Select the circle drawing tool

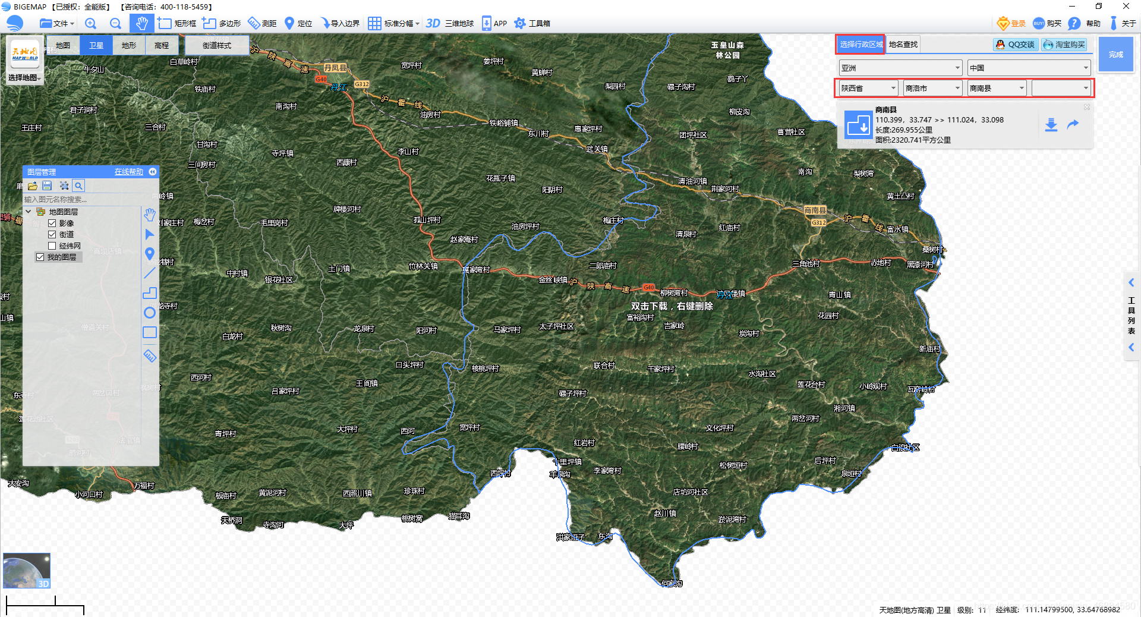pos(150,313)
